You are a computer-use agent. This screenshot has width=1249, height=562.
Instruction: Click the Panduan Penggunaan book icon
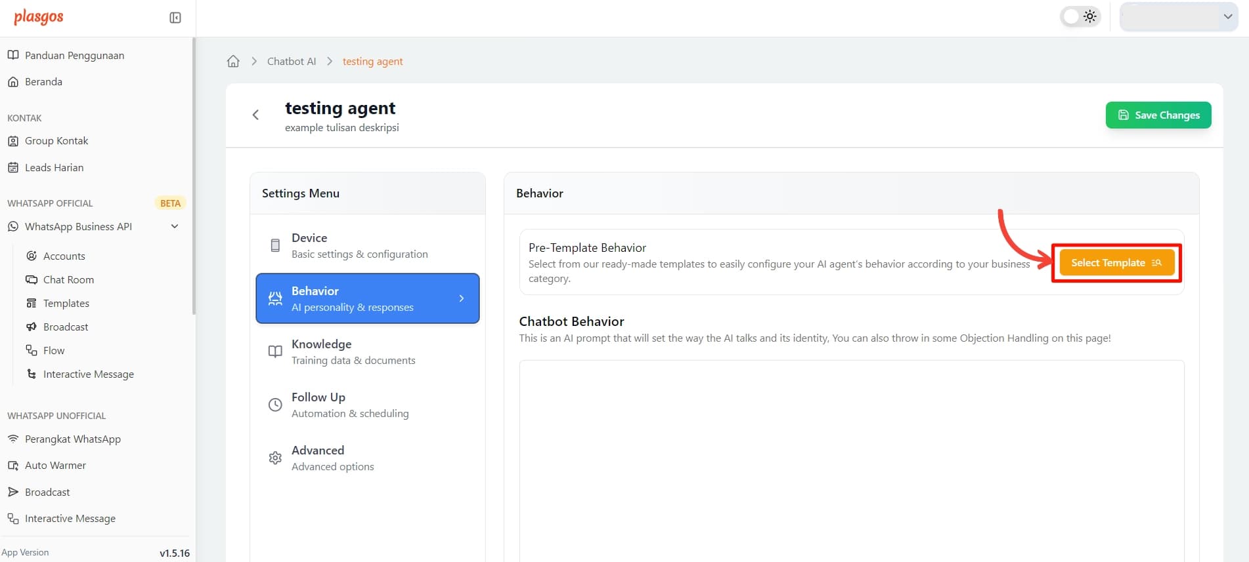[x=13, y=55]
